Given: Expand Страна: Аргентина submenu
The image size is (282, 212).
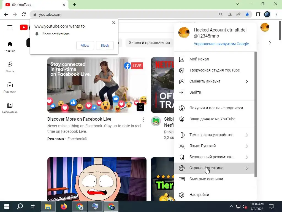Looking at the screenshot, I should pos(214,168).
